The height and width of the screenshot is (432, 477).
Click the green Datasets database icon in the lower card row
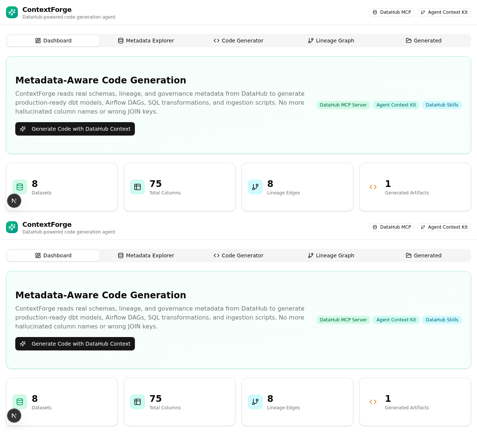tap(20, 402)
